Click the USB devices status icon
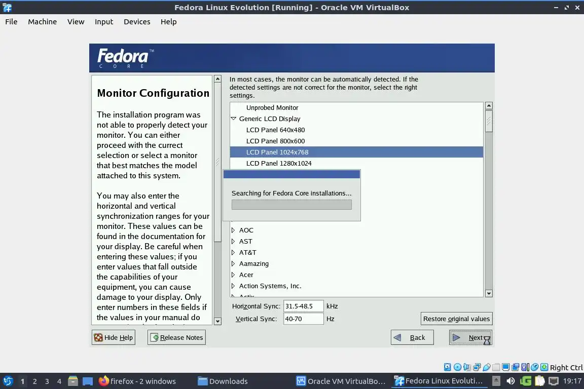This screenshot has width=584, height=389. click(x=487, y=367)
